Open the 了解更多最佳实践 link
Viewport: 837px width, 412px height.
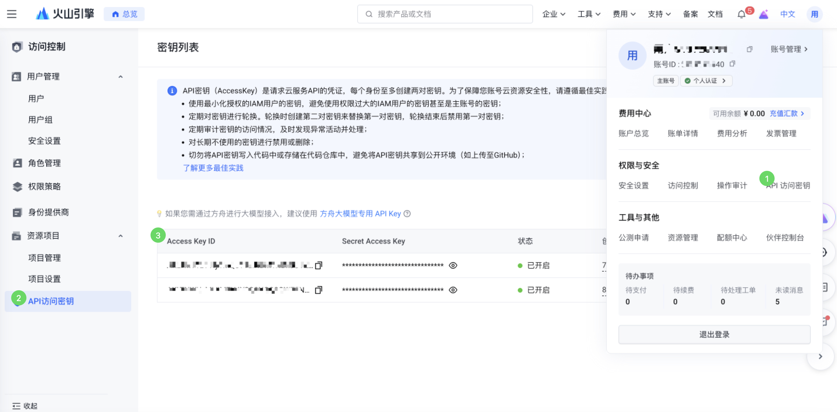(x=213, y=168)
